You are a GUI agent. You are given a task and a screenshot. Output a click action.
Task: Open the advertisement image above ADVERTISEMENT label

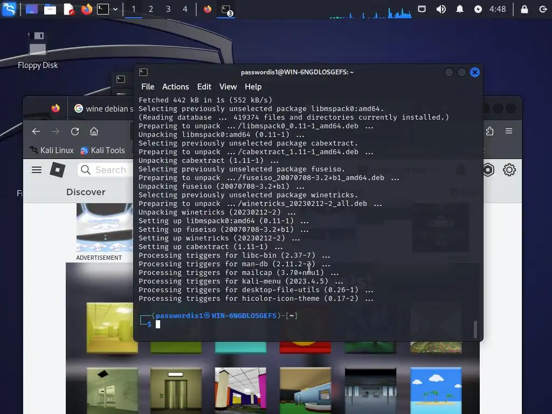coord(105,227)
